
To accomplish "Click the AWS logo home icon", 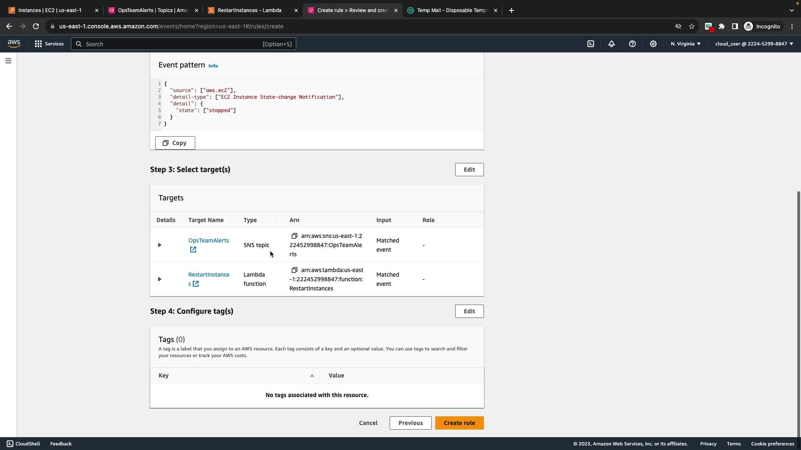I will click(x=14, y=44).
